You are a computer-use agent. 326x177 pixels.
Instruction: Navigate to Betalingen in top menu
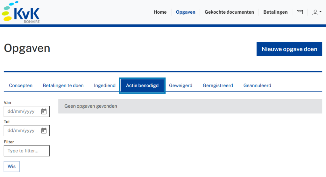tap(275, 12)
